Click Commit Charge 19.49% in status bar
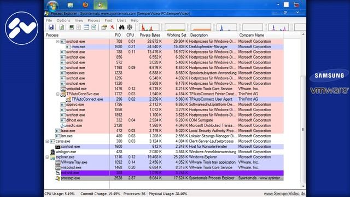This screenshot has width=350, height=197. point(100,194)
